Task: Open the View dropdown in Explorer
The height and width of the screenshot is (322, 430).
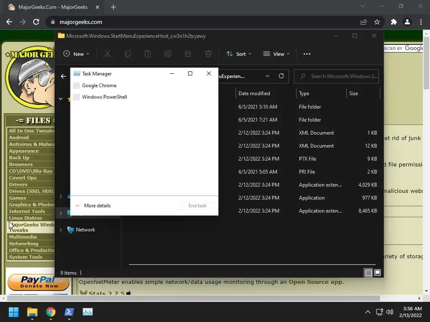Action: pos(276,54)
